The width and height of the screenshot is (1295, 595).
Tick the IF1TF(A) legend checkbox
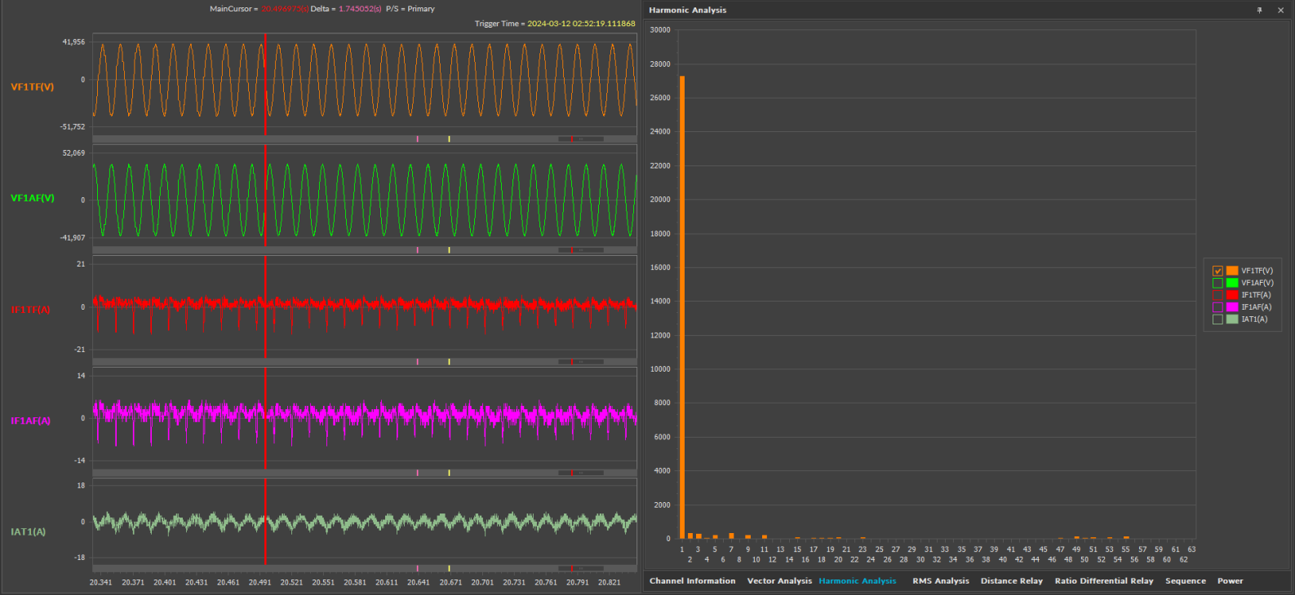[1217, 295]
